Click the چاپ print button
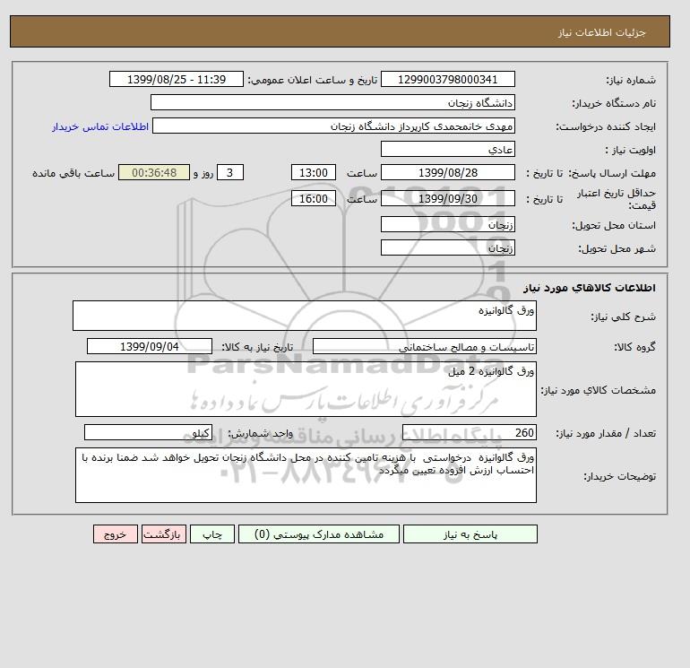 [x=212, y=534]
